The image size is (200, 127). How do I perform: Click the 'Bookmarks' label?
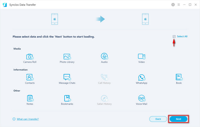point(67,104)
